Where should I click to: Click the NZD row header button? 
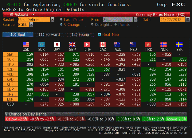point(10,69)
